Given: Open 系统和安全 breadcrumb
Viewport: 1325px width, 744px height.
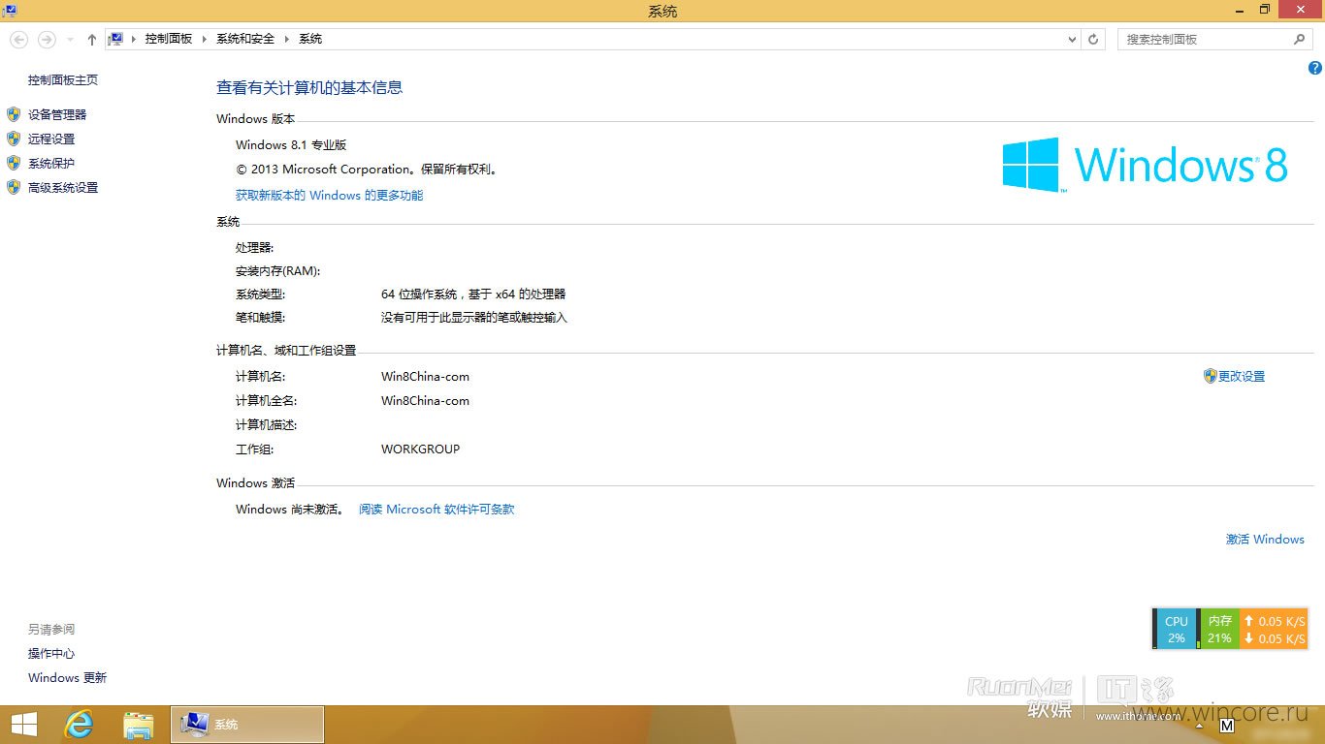Looking at the screenshot, I should [x=245, y=39].
